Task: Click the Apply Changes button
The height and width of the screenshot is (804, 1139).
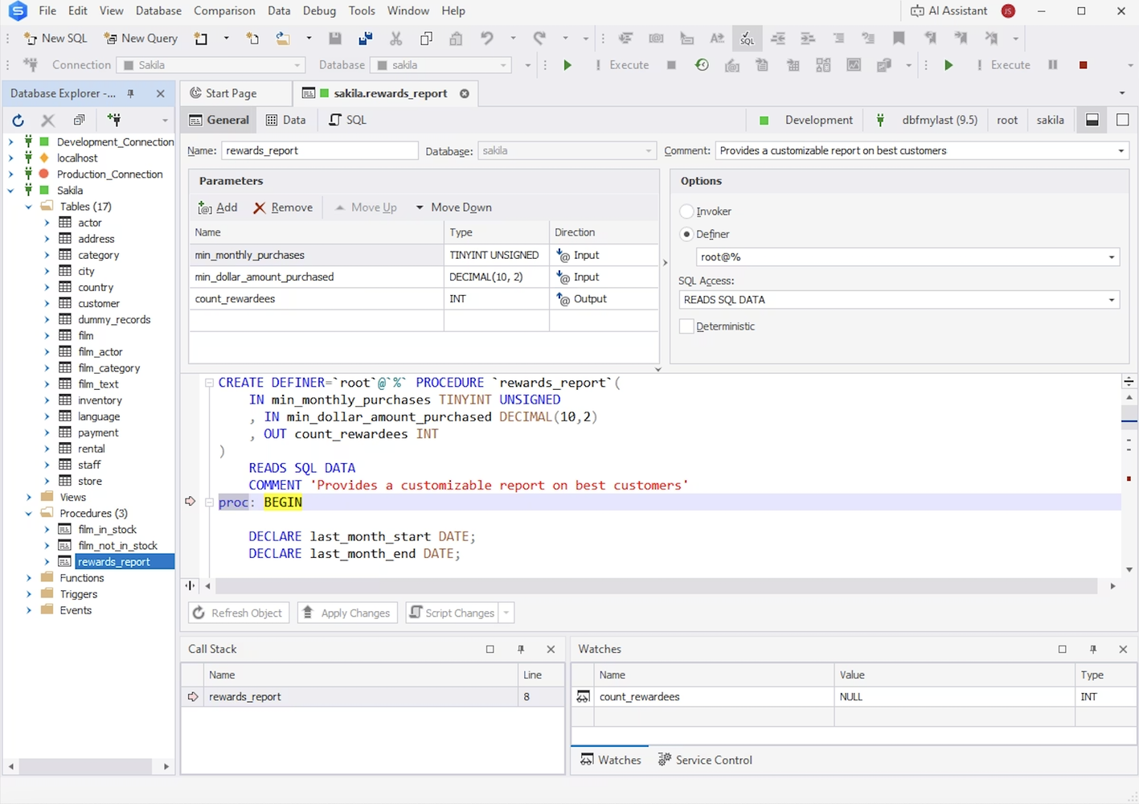Action: (348, 613)
